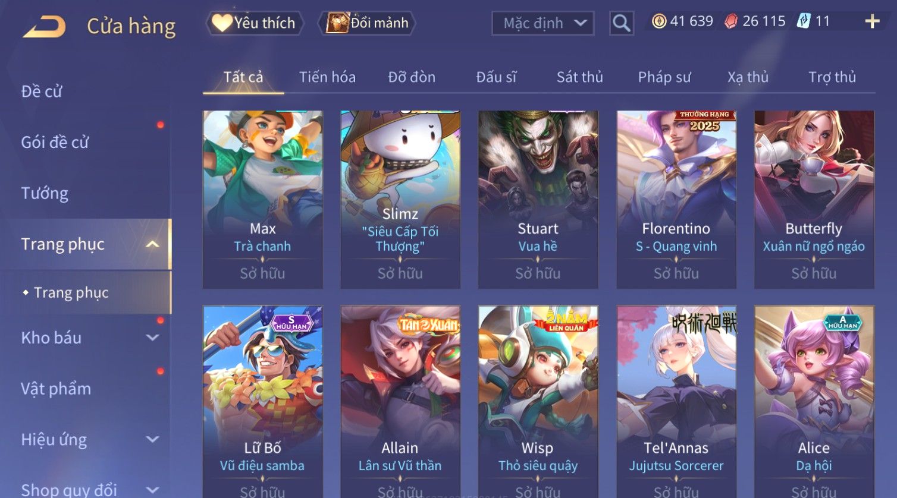Open the Stuart Vua hề skin card

pos(538,200)
